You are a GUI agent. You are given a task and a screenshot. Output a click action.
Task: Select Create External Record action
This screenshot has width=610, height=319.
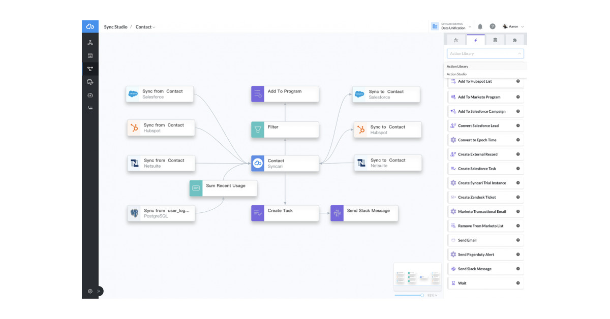tap(485, 154)
